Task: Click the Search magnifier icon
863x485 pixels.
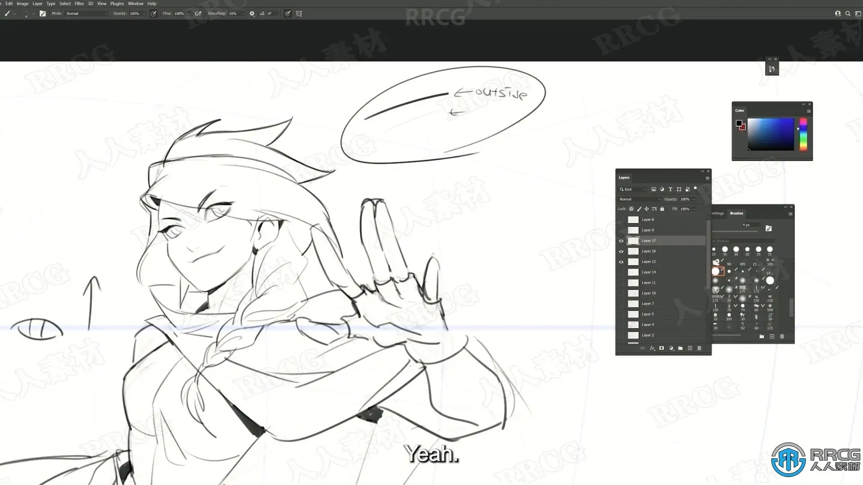Action: point(848,13)
